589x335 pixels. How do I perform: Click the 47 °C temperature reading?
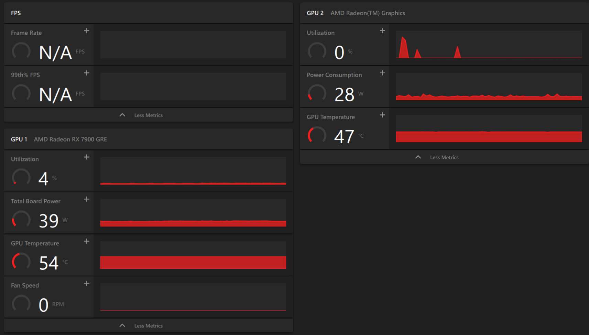344,137
